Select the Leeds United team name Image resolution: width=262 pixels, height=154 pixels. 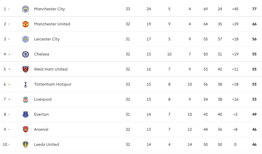click(47, 144)
